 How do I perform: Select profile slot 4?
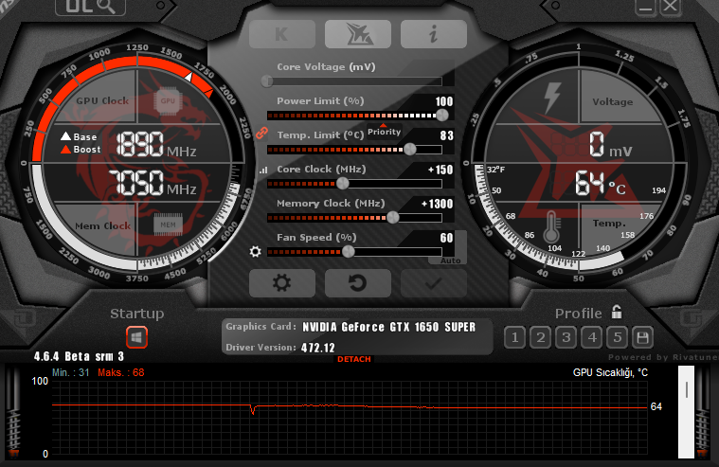pyautogui.click(x=592, y=337)
